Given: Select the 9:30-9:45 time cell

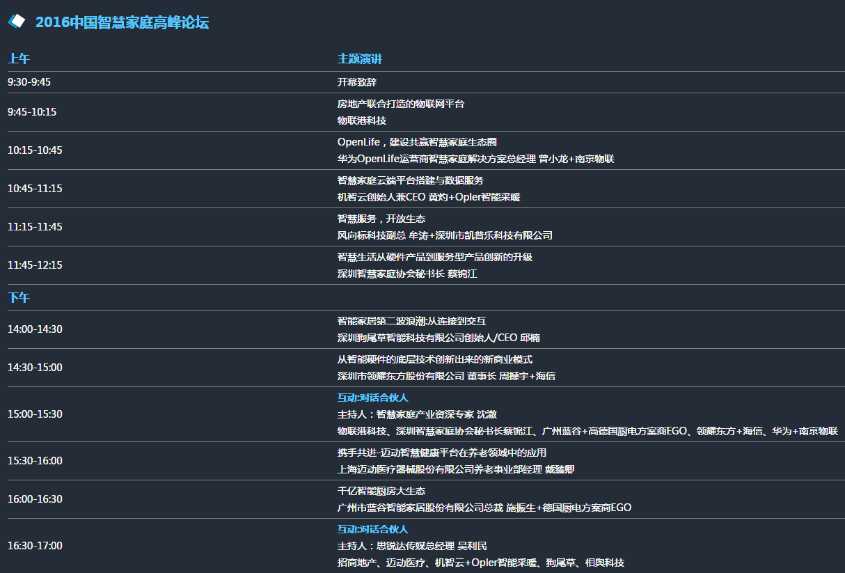Looking at the screenshot, I should coord(29,82).
